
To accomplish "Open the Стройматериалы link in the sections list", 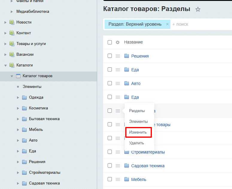I will point(148,152).
